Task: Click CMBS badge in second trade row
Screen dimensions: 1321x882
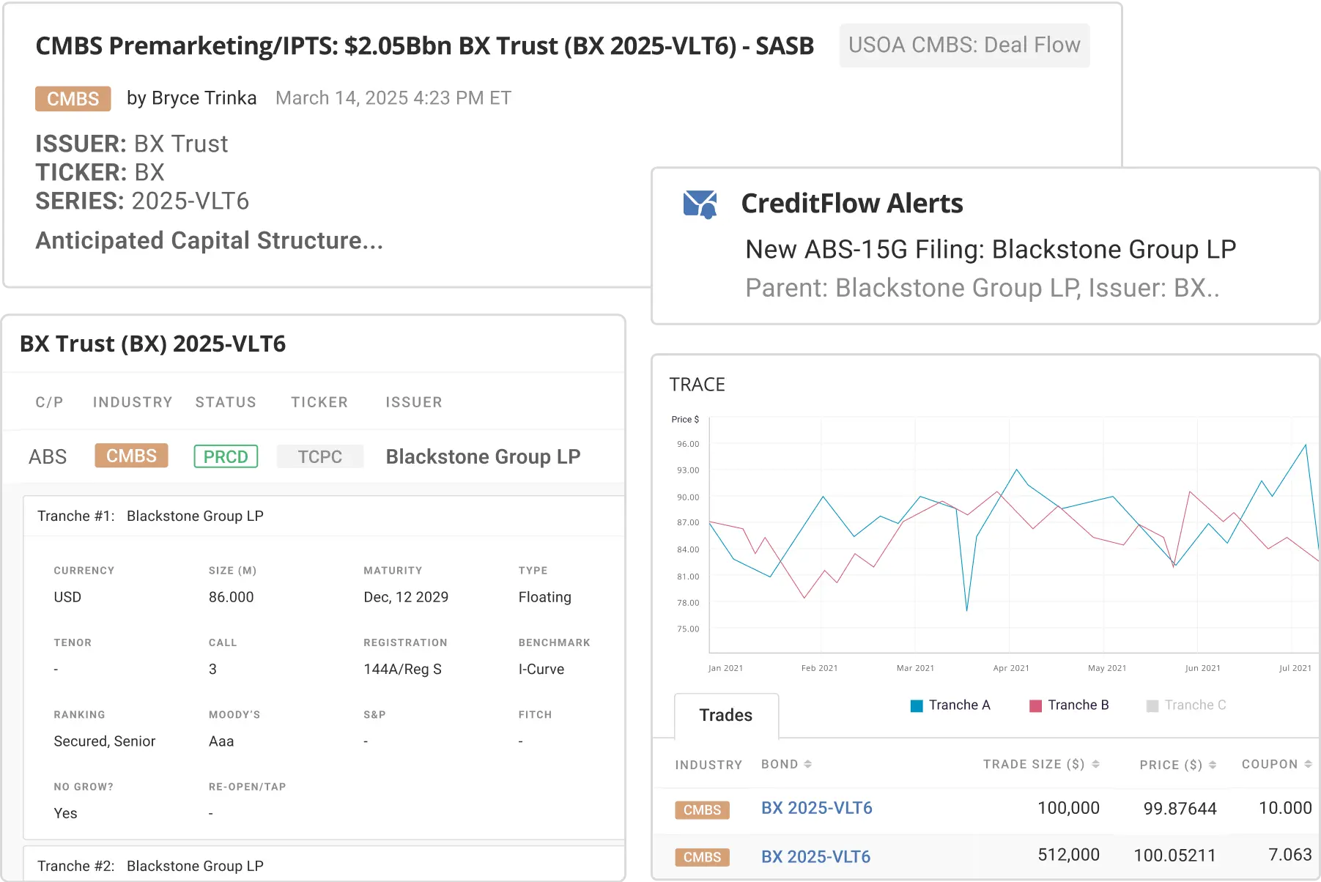Action: click(702, 857)
